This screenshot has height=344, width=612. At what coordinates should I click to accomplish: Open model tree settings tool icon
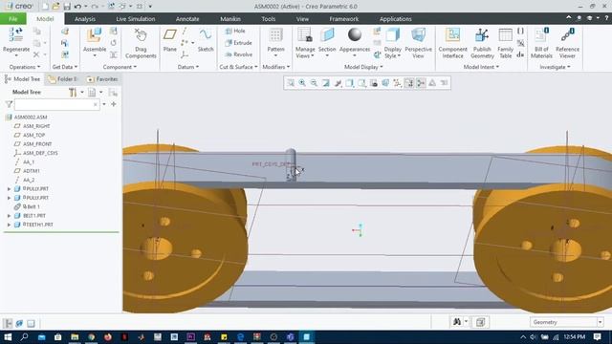(x=73, y=92)
